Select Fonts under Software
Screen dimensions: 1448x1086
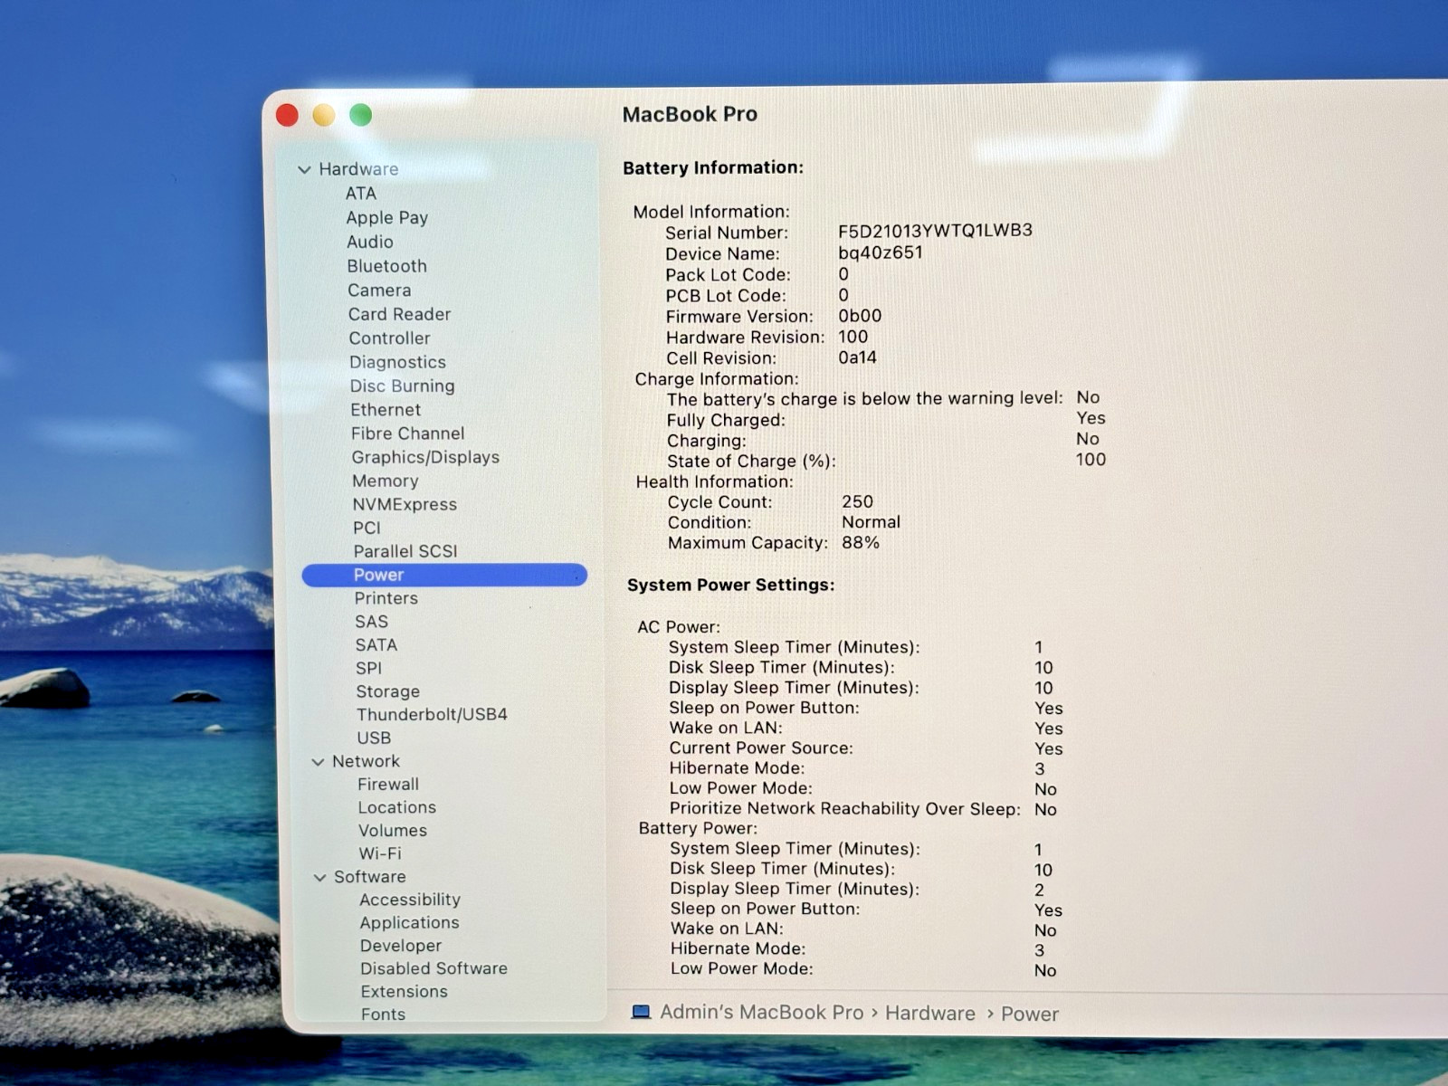point(383,1015)
